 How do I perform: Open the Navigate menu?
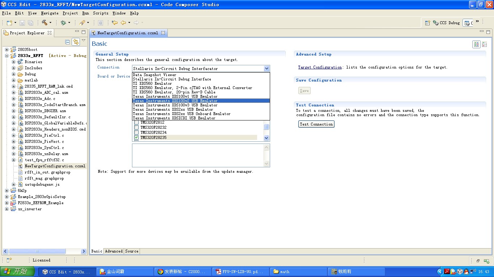50,13
